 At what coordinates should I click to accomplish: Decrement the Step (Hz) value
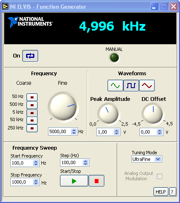[86, 164]
